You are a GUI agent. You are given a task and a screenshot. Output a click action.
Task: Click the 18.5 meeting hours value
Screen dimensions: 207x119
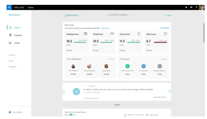(x=69, y=41)
